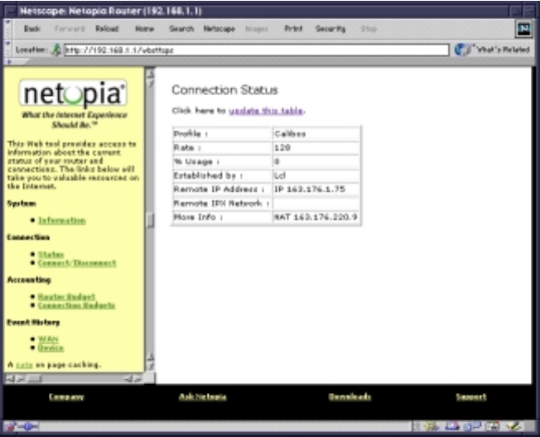
Task: Open the Support footer link
Action: 471,396
